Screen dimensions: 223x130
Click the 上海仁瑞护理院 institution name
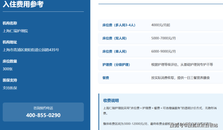15,31
